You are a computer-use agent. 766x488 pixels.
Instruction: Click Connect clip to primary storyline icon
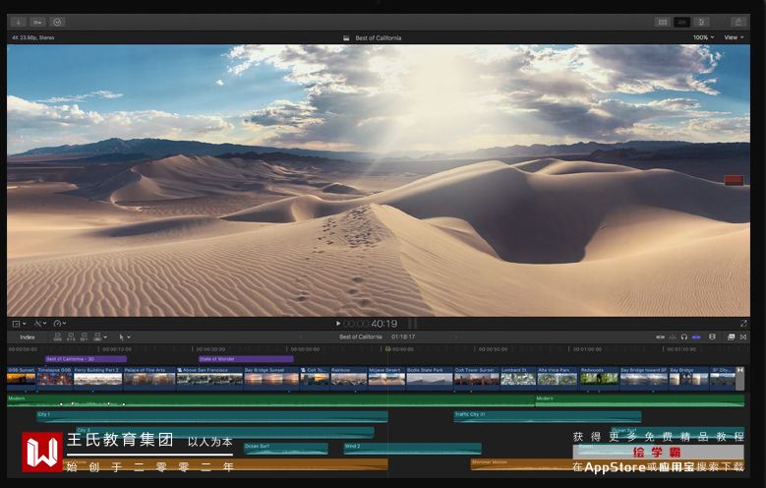tap(58, 336)
